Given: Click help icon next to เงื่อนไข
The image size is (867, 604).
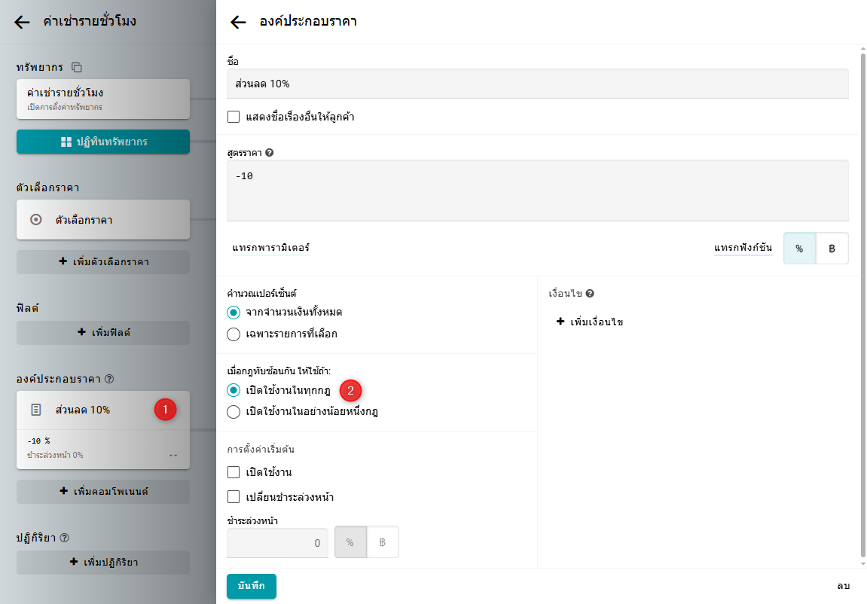Looking at the screenshot, I should (x=590, y=294).
